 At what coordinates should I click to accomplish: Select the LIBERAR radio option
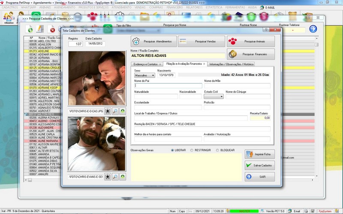178,150
